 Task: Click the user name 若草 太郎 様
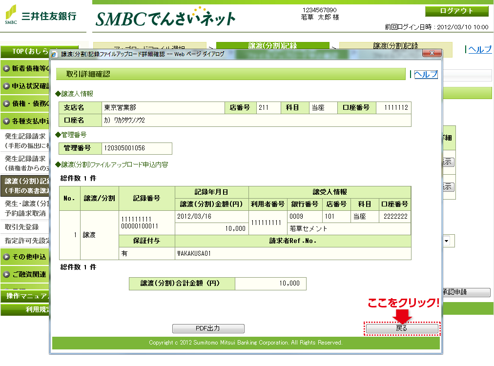click(x=320, y=17)
